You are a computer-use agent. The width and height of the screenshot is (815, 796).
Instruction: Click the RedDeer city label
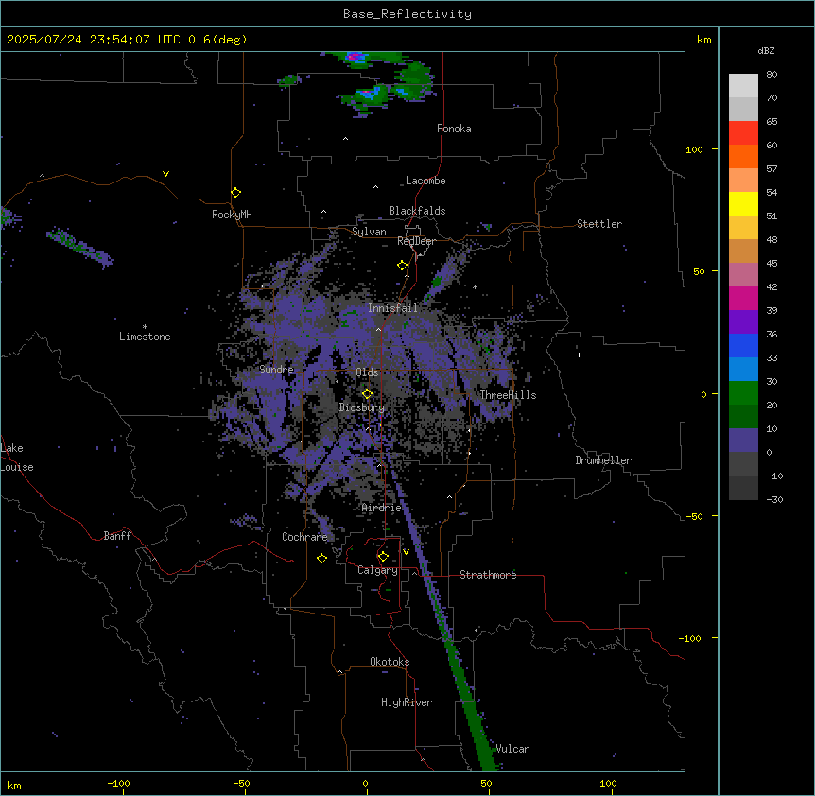[416, 241]
